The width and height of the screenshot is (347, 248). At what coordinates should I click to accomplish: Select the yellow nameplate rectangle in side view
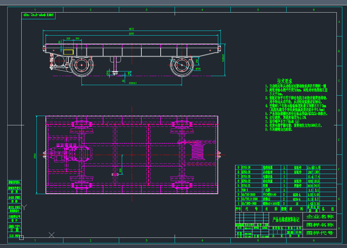pyautogui.click(x=68, y=52)
